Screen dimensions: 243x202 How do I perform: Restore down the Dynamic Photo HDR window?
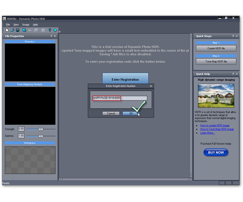click(226, 18)
